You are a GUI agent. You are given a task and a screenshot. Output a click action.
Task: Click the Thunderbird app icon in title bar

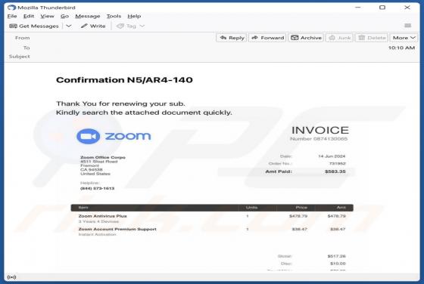point(11,8)
